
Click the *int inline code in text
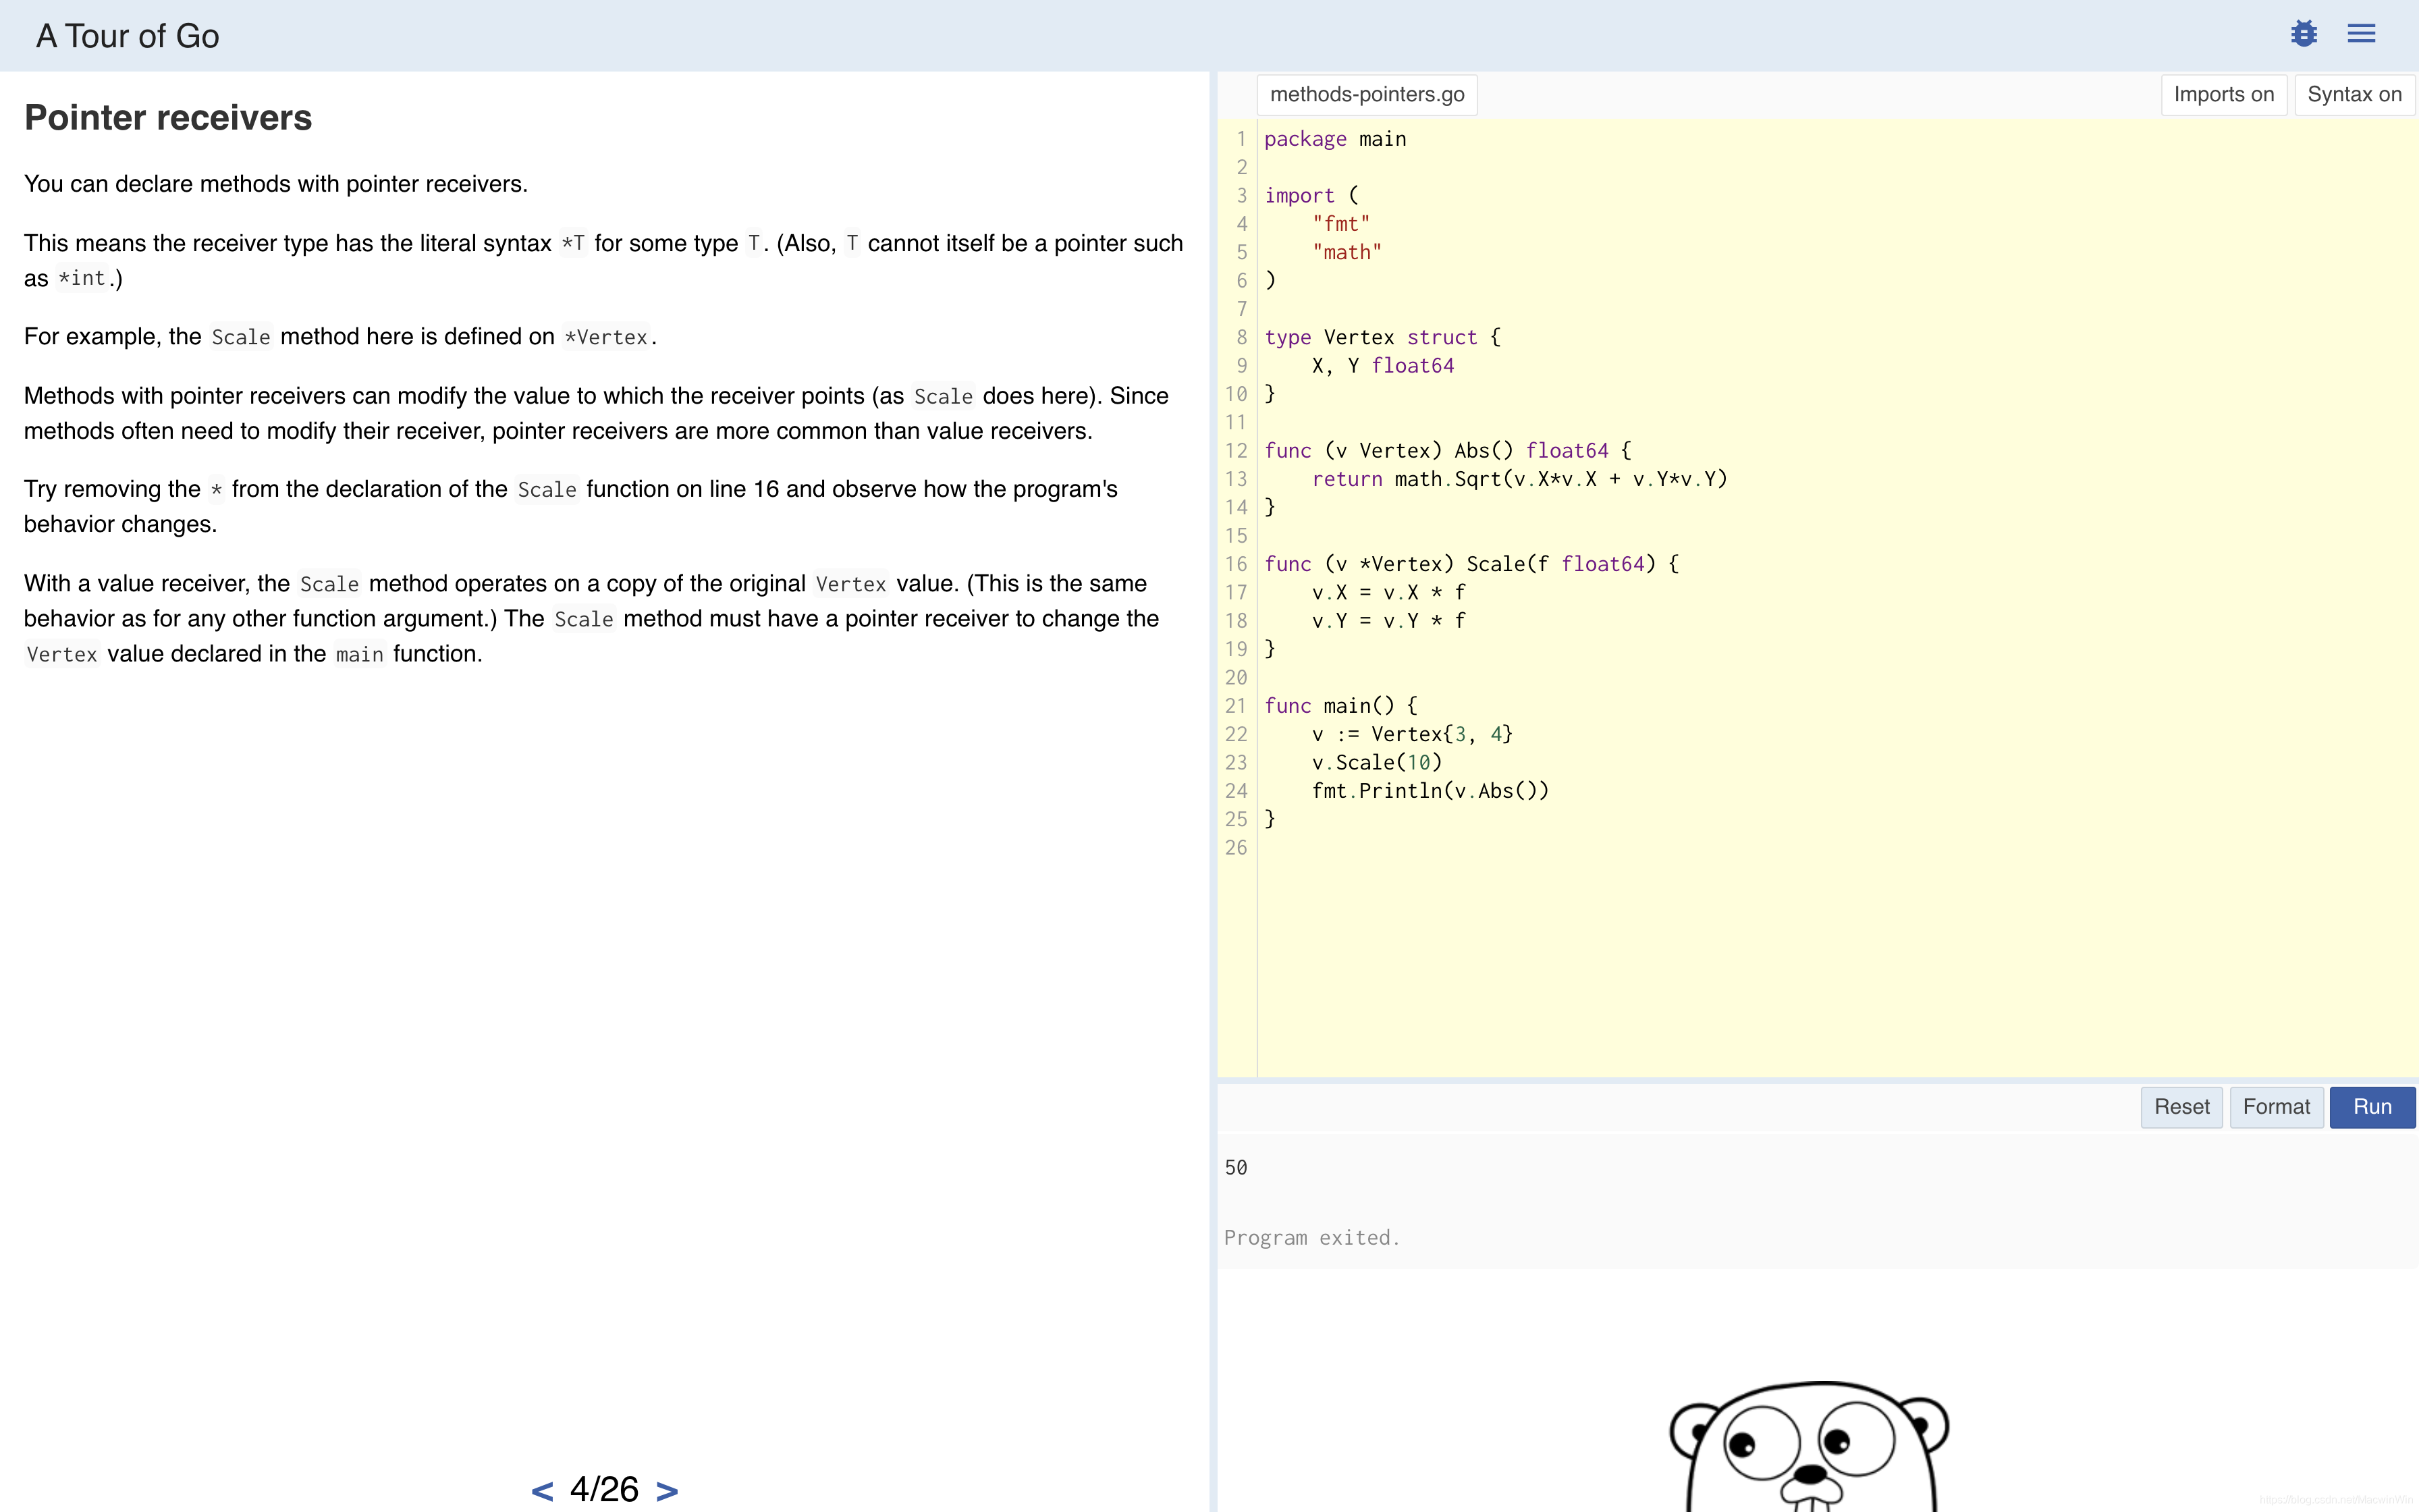click(x=82, y=279)
